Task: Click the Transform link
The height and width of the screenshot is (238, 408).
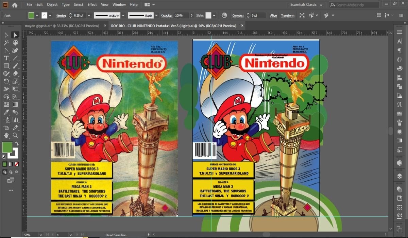Action: point(288,16)
